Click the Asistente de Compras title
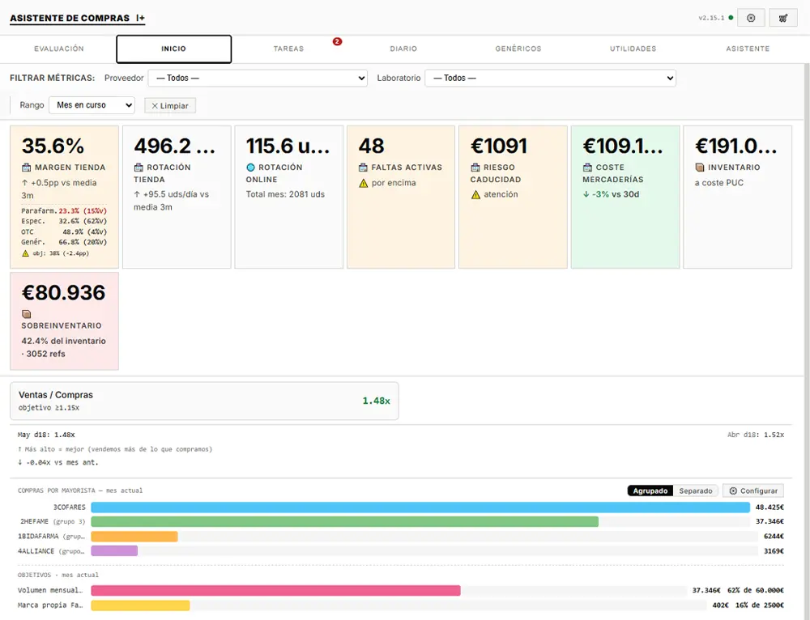 point(70,18)
